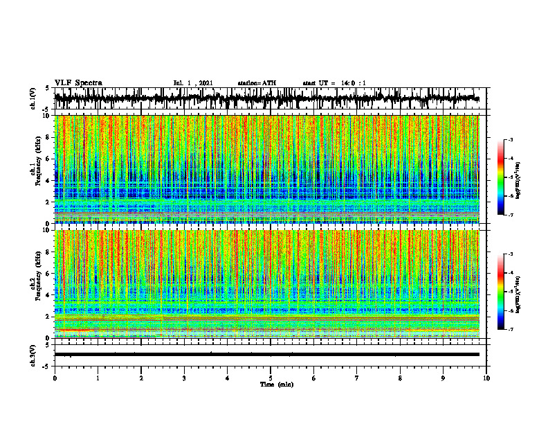Click the 4 minute tick label on time axis
548x424 pixels.
[228, 378]
